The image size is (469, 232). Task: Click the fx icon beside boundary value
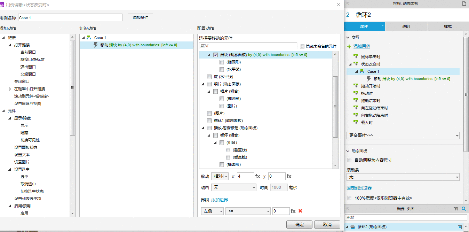[x=293, y=211]
